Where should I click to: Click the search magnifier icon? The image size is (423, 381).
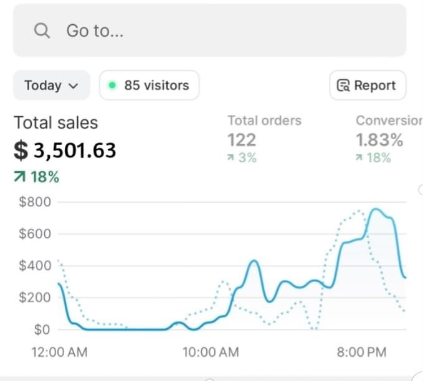[42, 30]
